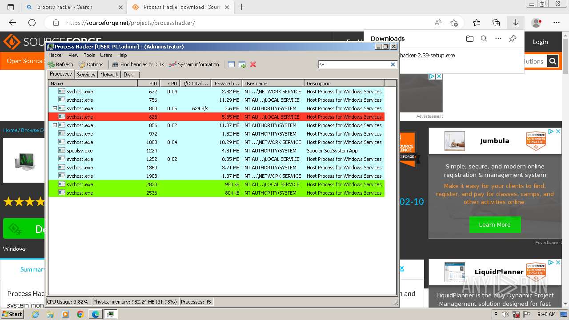569x320 pixels.
Task: Open Windows Start menu
Action: click(x=12, y=314)
